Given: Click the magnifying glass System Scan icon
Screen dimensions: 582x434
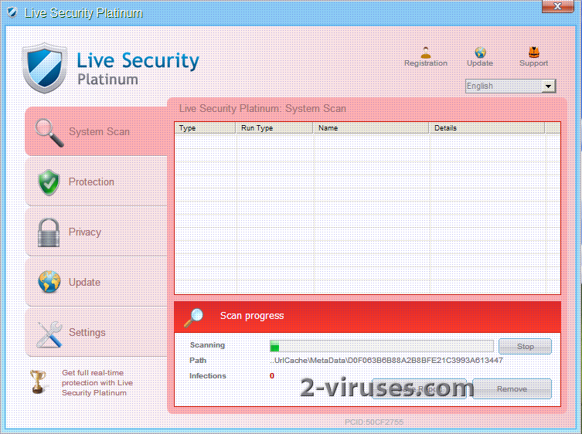Looking at the screenshot, I should pos(49,132).
